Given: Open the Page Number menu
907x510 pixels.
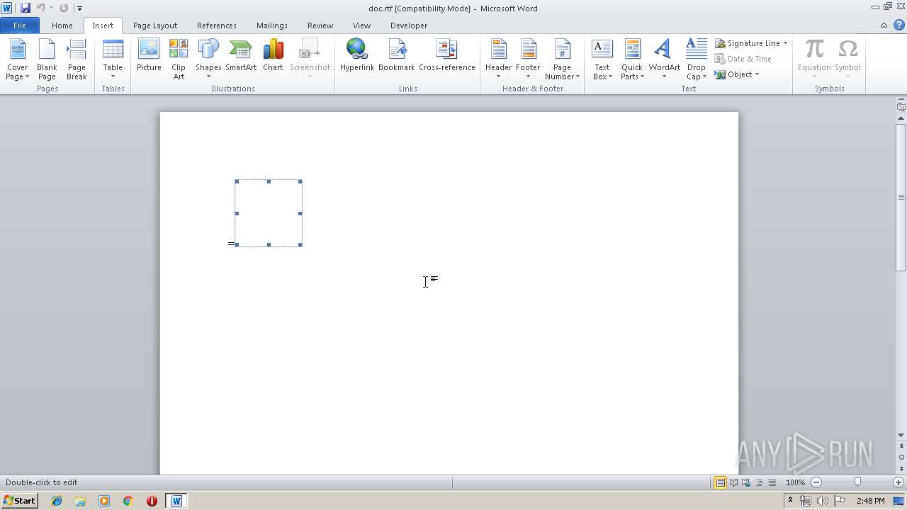Looking at the screenshot, I should coord(562,59).
